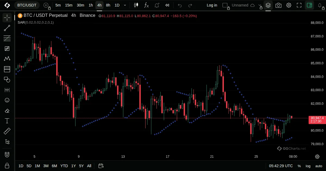Click the GGCharts logo in the corner

click(7, 5)
